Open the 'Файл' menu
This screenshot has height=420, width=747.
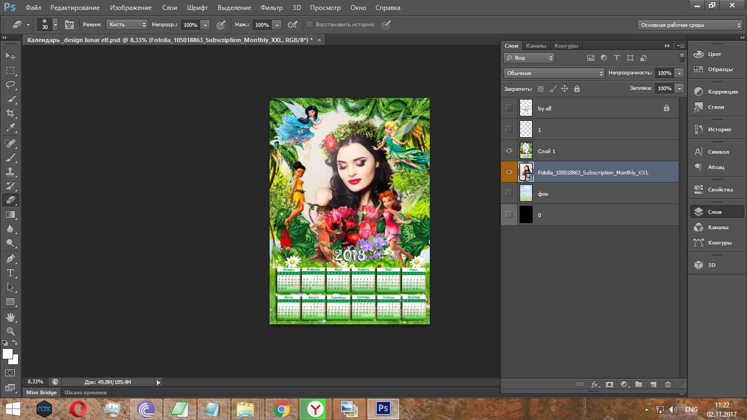tap(33, 8)
